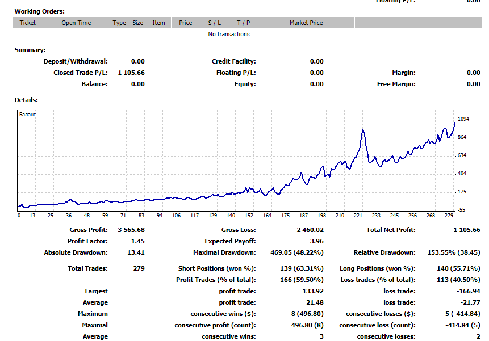Click the Price column header
Viewport: 489px width, 341px height.
(186, 23)
